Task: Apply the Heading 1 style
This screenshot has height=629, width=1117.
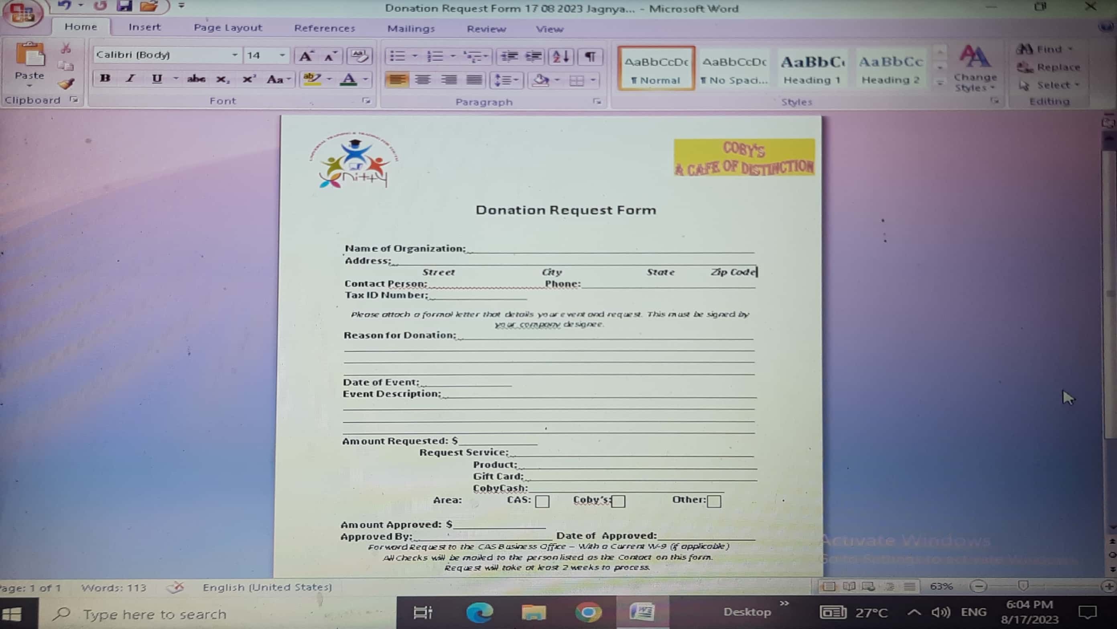Action: [812, 69]
